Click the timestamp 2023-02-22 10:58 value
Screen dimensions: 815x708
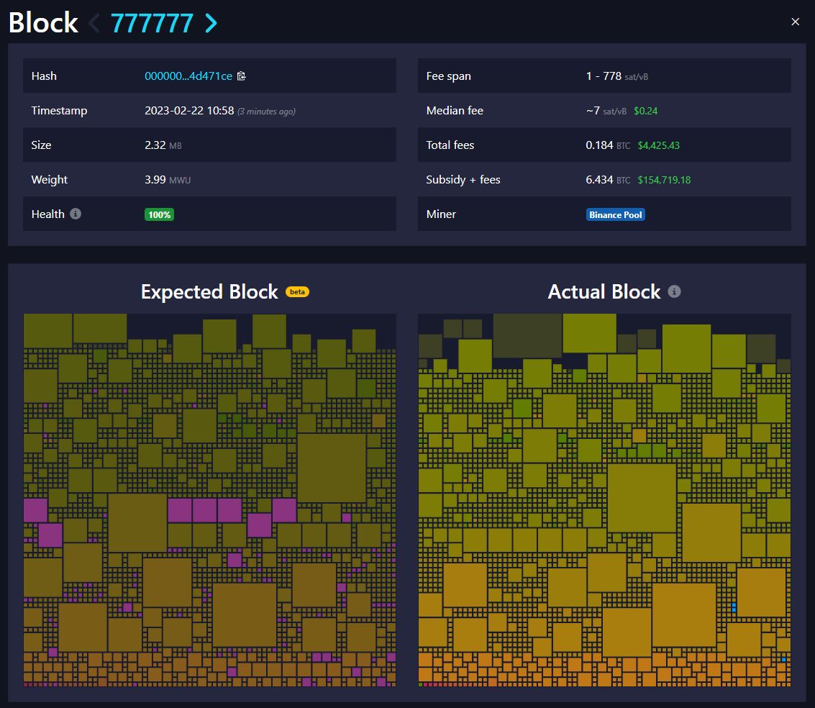coord(189,111)
